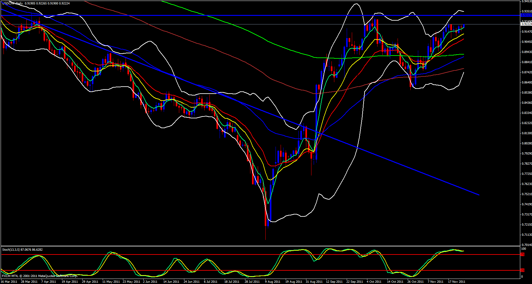Click the 0.71130 price axis label
This screenshot has height=284, width=532.
pyautogui.click(x=526, y=235)
